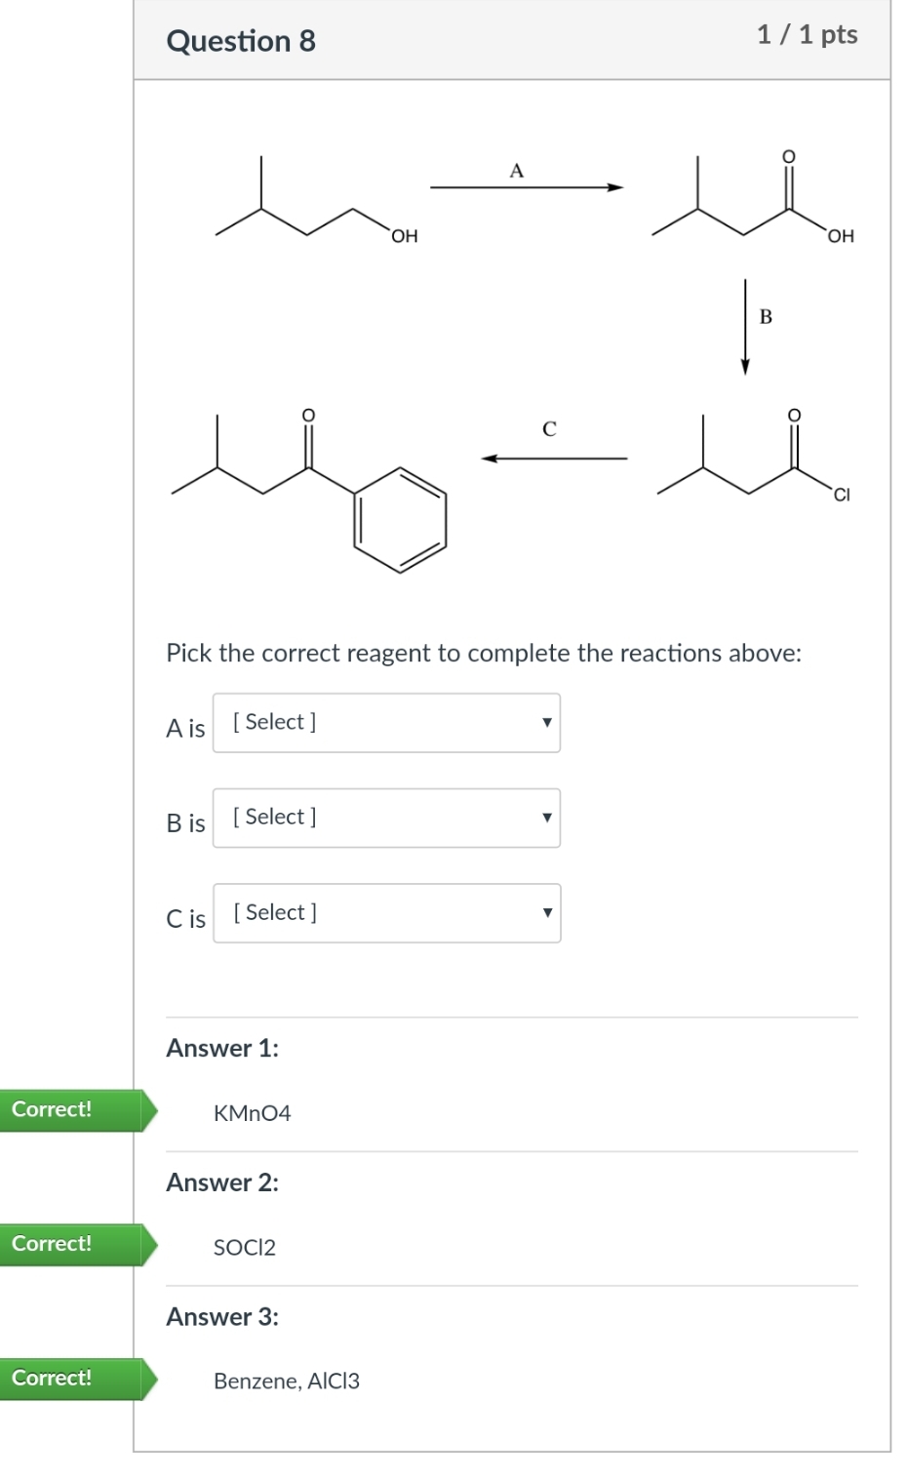This screenshot has height=1482, width=907.
Task: Click the reaction arrow labeled C
Action: point(555,458)
